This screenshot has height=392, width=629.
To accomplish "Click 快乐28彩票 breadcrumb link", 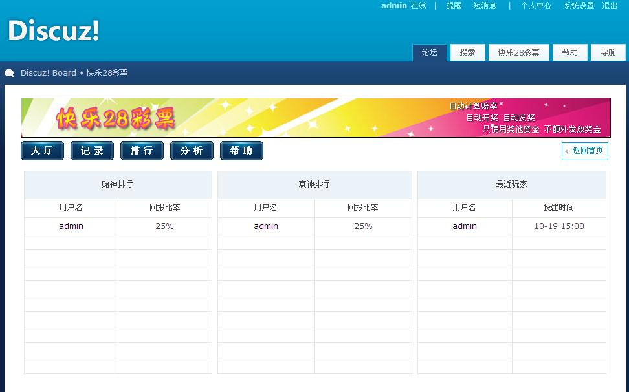I will tap(107, 73).
